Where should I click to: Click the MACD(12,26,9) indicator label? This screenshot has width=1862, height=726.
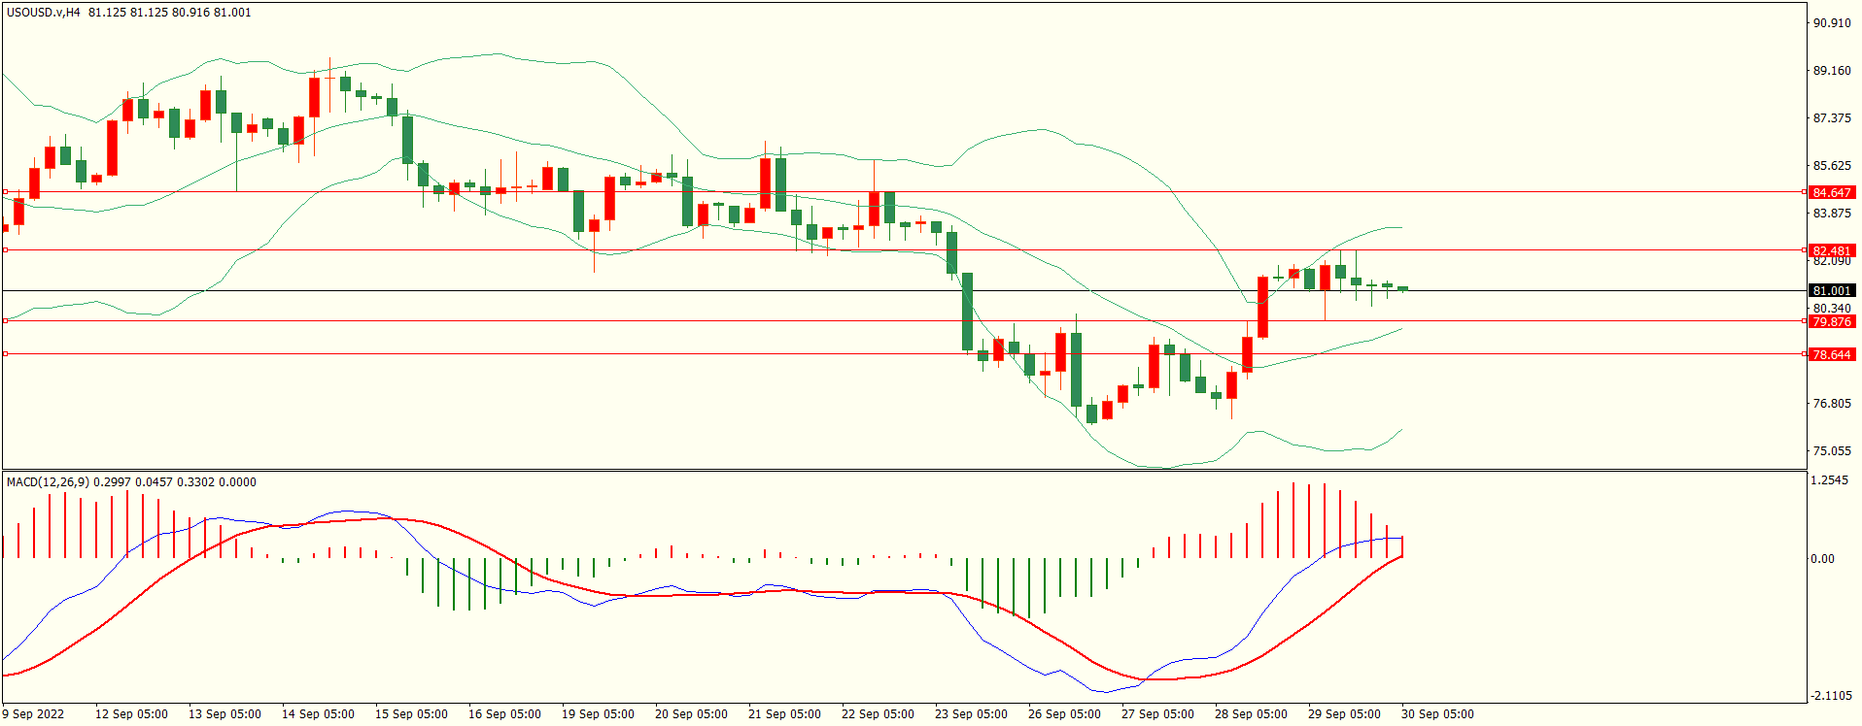[48, 481]
